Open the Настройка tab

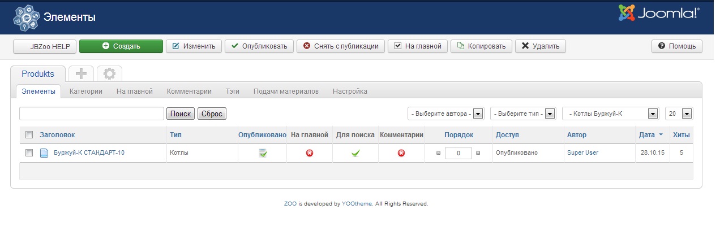(350, 91)
